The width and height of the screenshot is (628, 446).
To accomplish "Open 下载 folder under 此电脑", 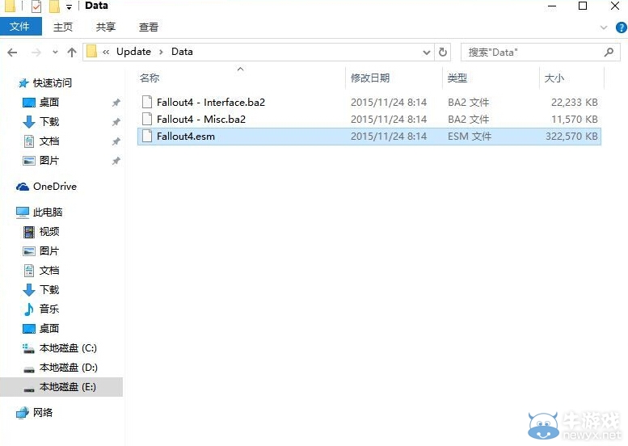I will click(x=48, y=289).
